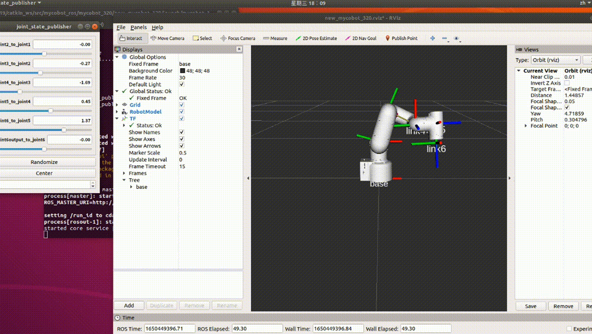Click the TF display icon
592x334 pixels.
click(x=124, y=118)
